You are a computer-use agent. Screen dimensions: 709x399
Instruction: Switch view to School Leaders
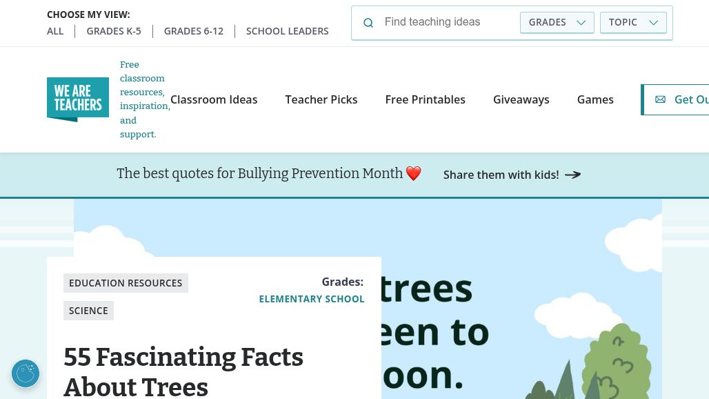click(287, 31)
